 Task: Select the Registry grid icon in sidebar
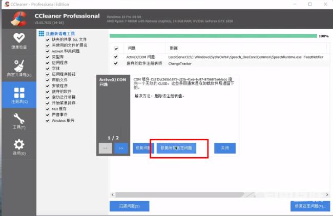[19, 95]
